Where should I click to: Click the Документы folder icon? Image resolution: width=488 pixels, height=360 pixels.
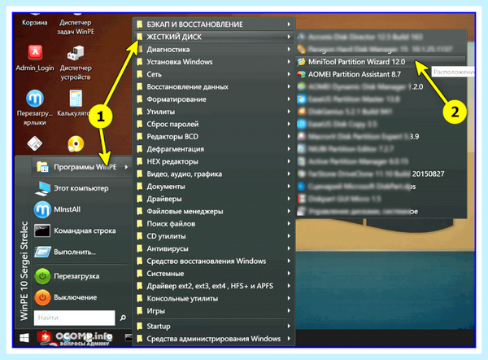pos(140,187)
